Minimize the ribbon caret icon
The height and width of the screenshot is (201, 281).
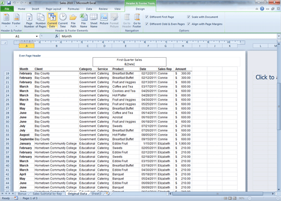(257, 9)
